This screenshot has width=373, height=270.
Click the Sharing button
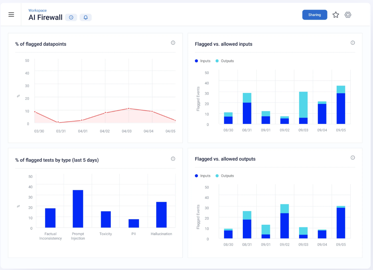314,15
